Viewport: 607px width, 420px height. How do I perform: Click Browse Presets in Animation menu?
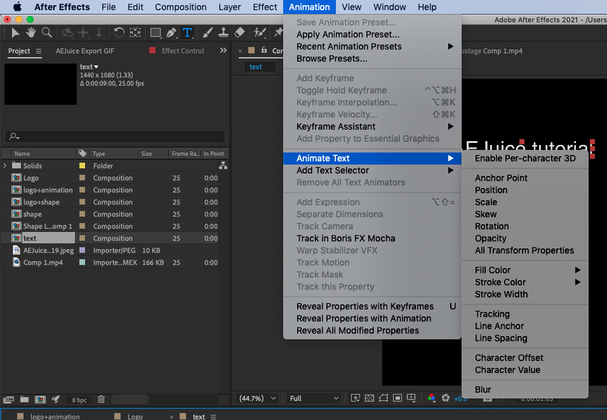pyautogui.click(x=331, y=58)
